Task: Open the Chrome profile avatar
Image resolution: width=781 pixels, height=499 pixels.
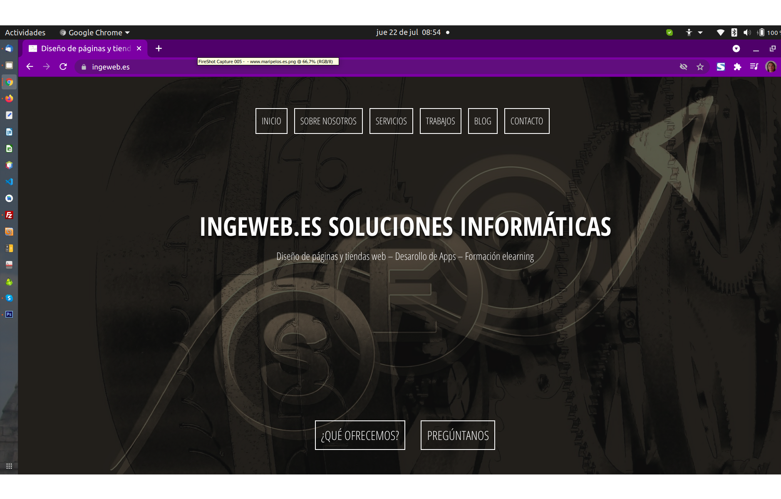Action: (x=771, y=67)
